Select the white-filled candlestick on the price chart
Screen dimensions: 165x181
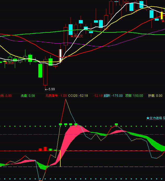pos(61,56)
